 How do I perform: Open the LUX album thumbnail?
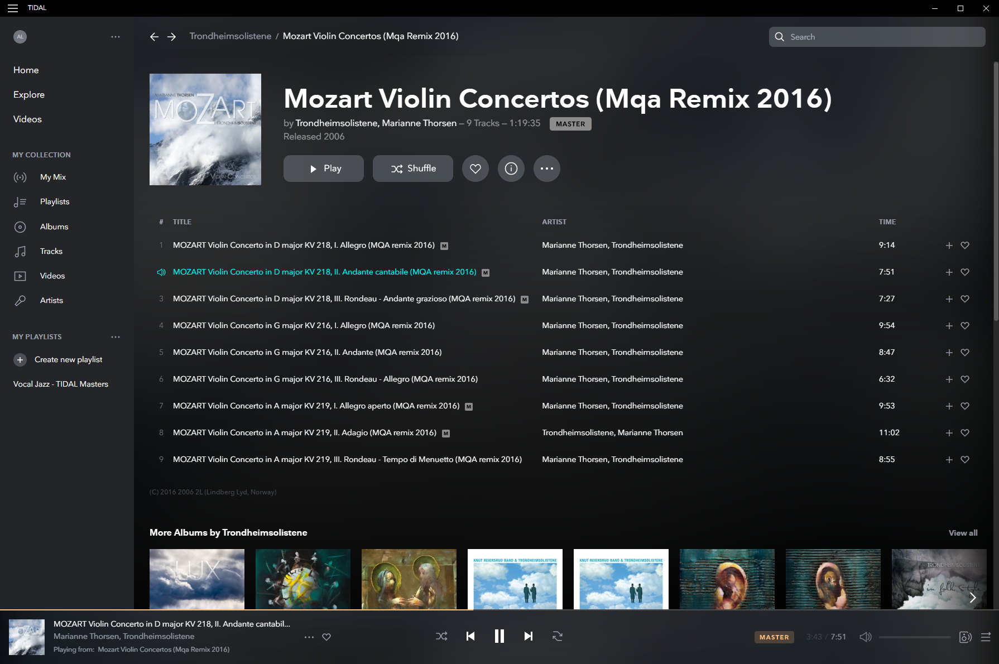[197, 579]
